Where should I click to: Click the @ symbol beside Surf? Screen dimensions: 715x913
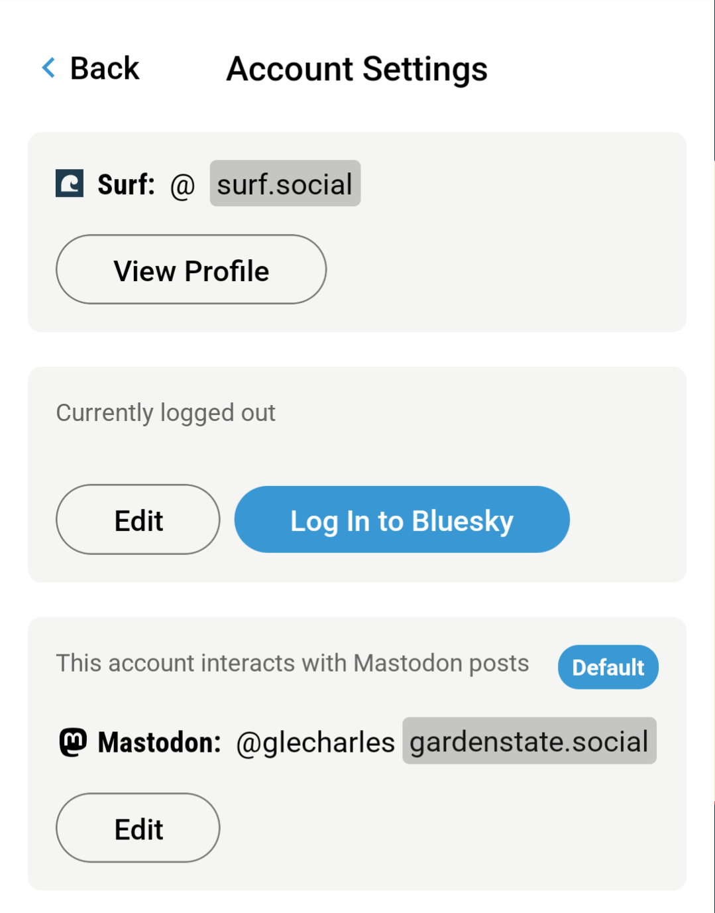182,186
